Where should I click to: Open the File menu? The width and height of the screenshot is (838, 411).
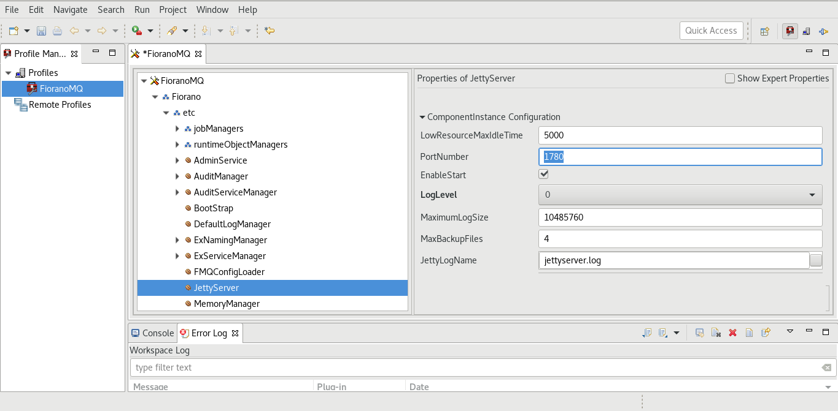tap(12, 10)
